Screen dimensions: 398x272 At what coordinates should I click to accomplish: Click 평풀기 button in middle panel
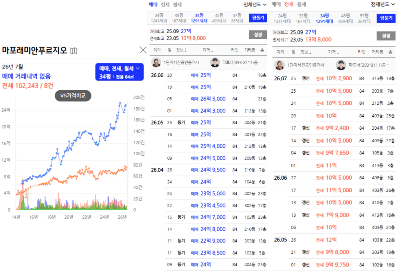click(x=258, y=18)
